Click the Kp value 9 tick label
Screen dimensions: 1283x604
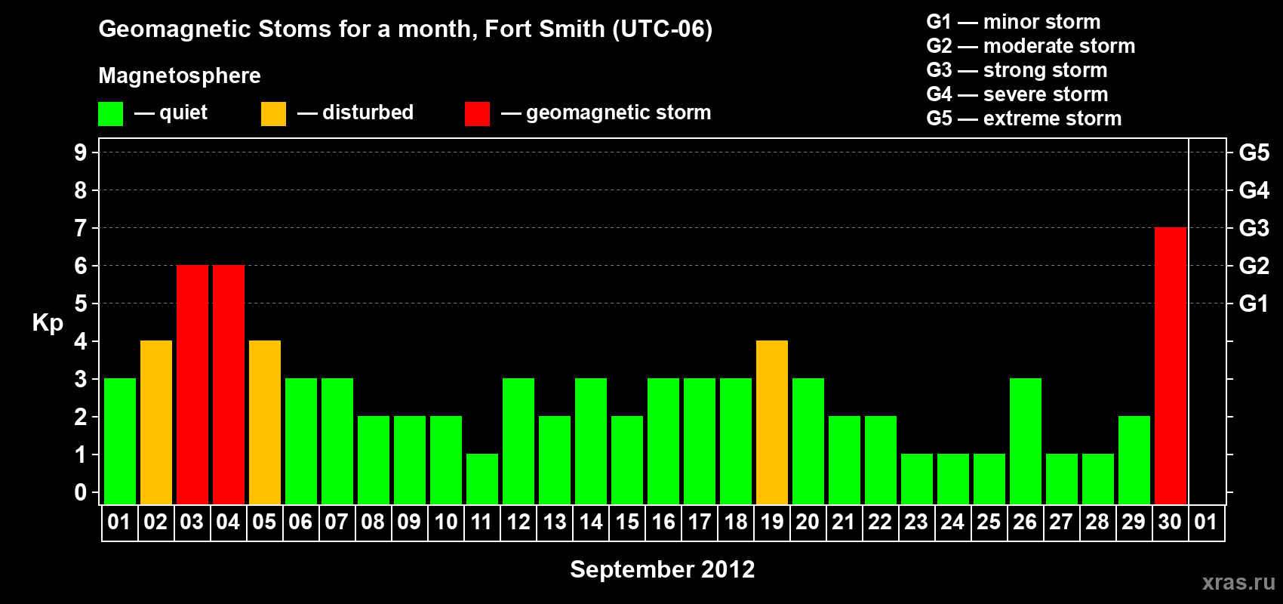click(81, 153)
